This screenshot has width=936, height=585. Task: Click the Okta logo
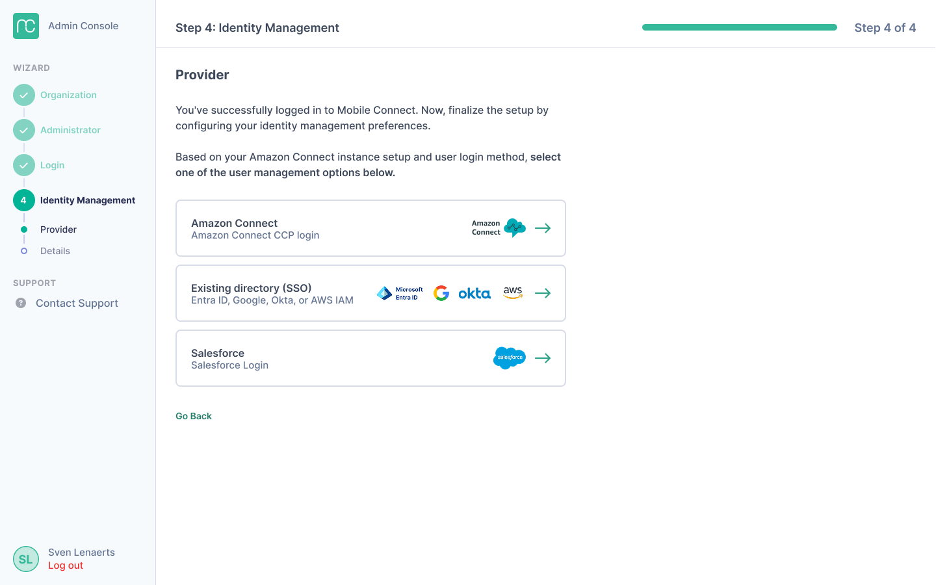click(474, 293)
